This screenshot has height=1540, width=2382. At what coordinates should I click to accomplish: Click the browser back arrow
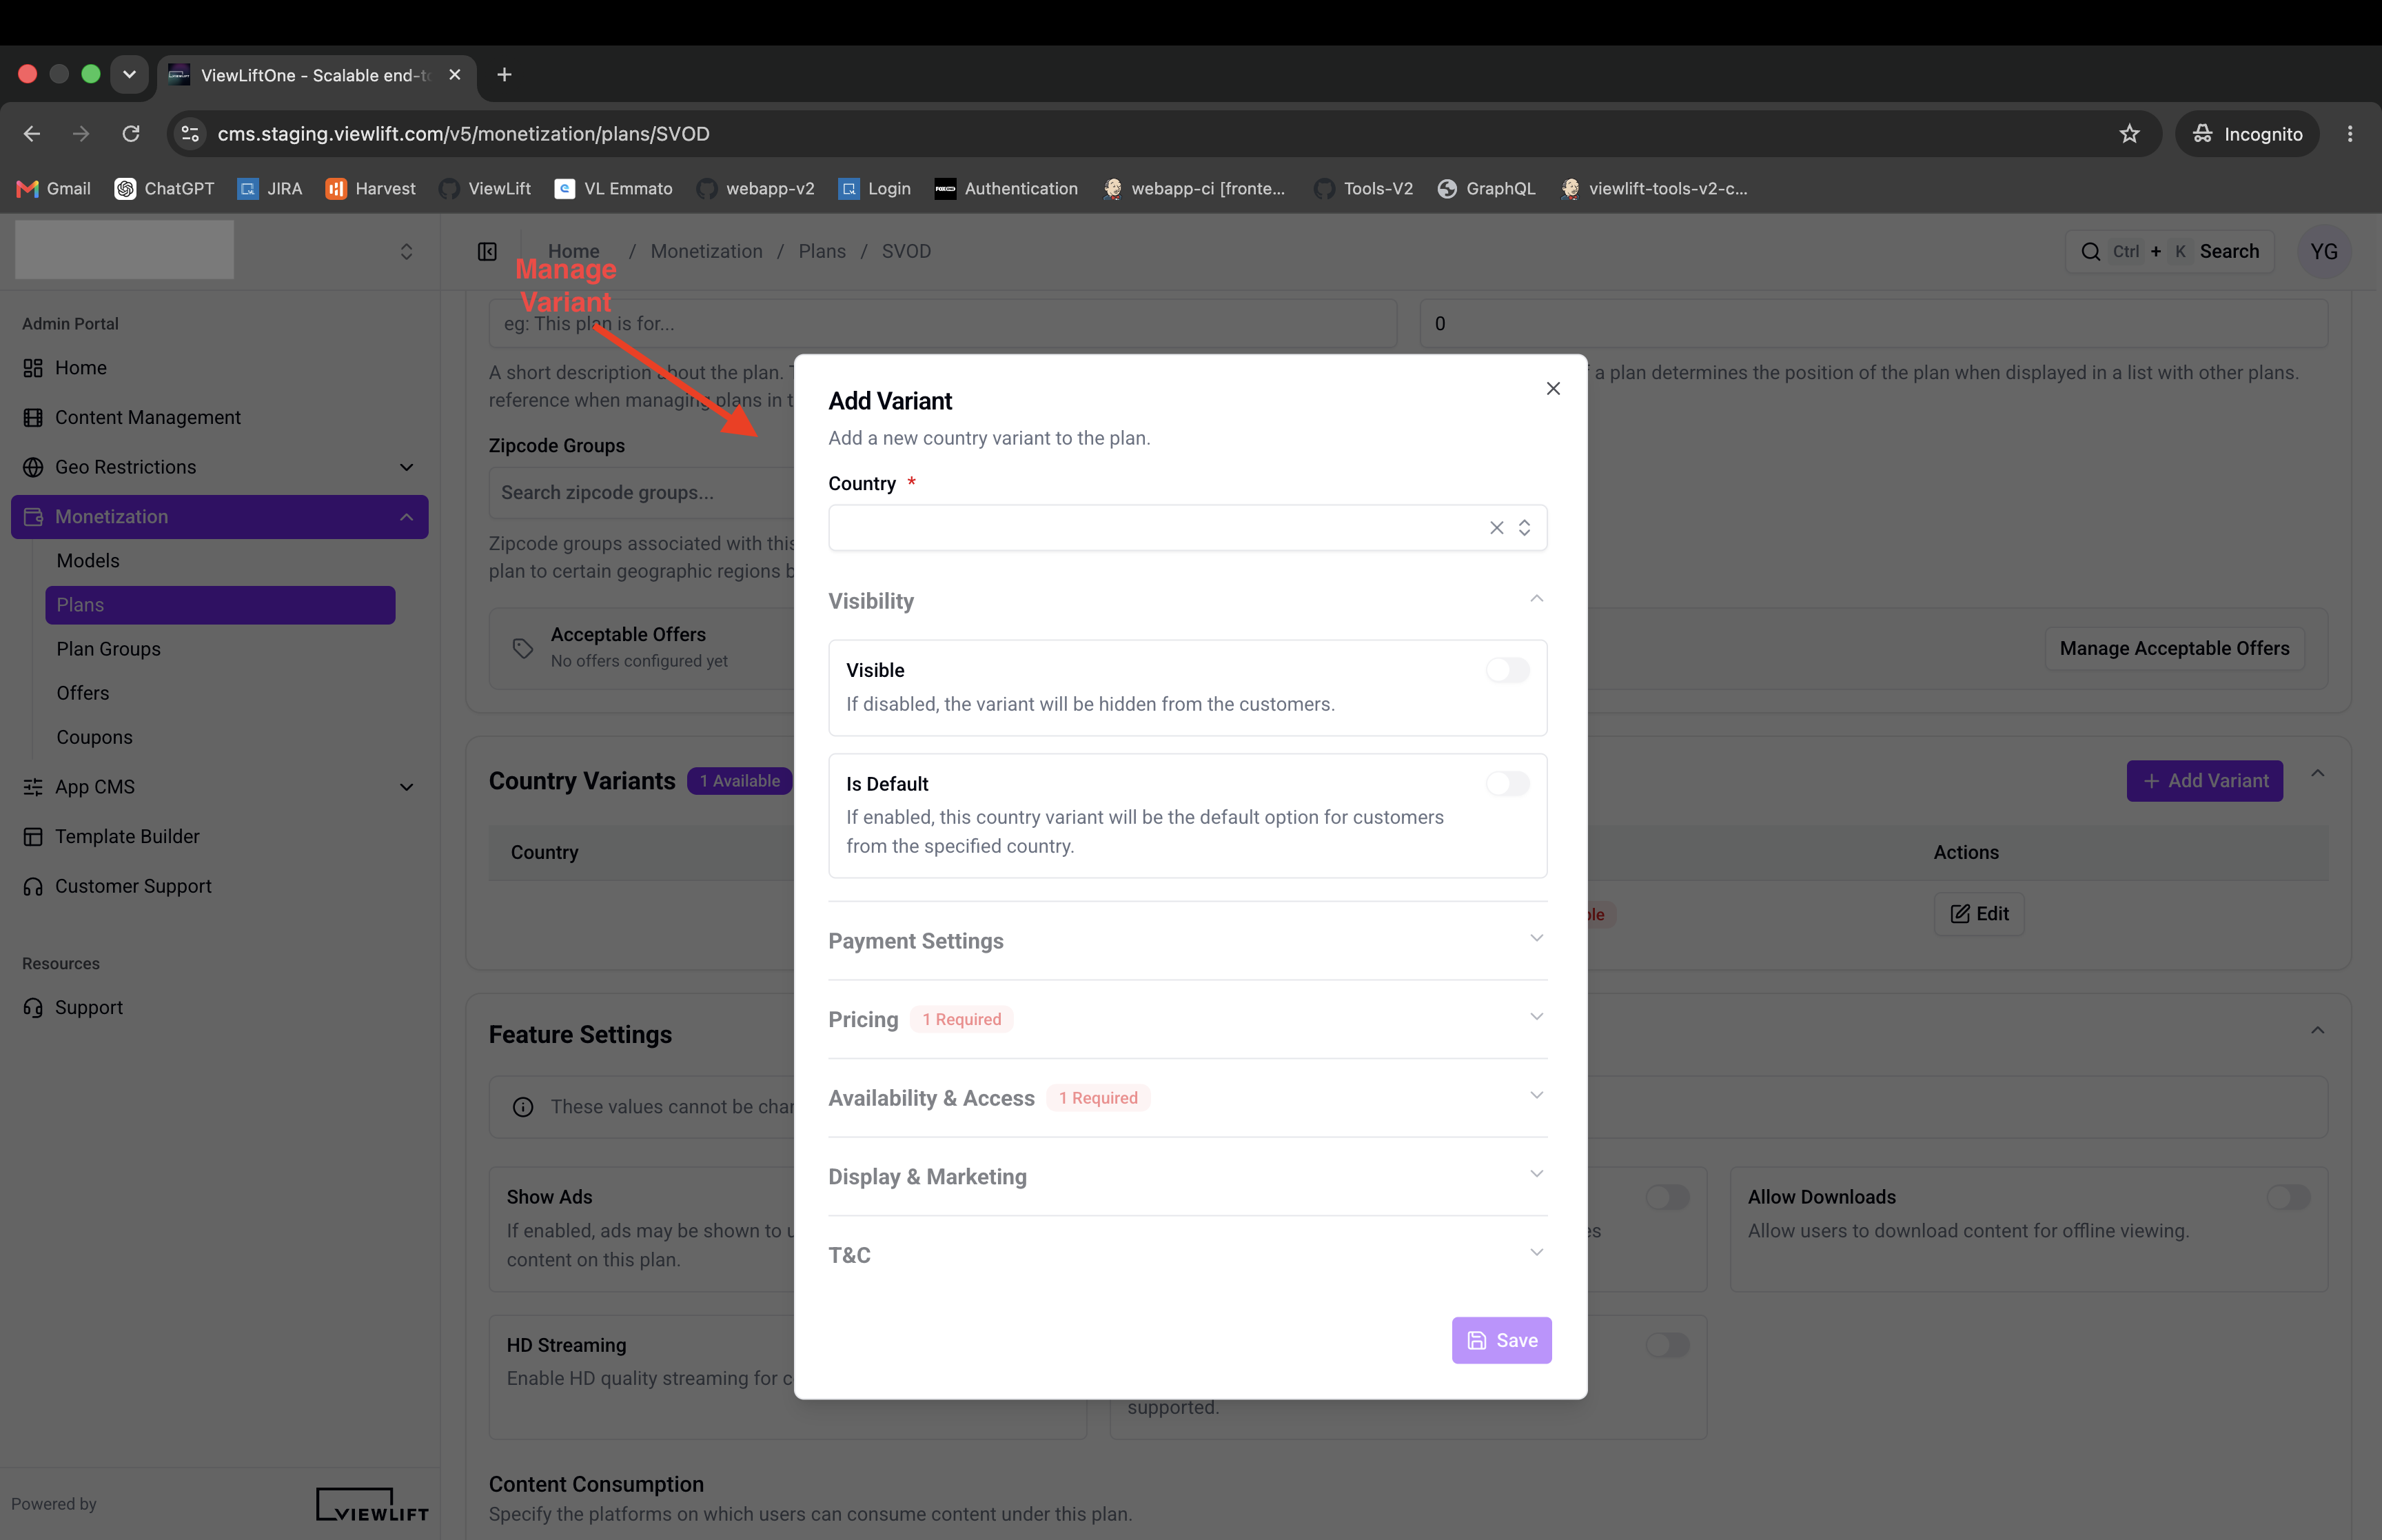[x=32, y=134]
